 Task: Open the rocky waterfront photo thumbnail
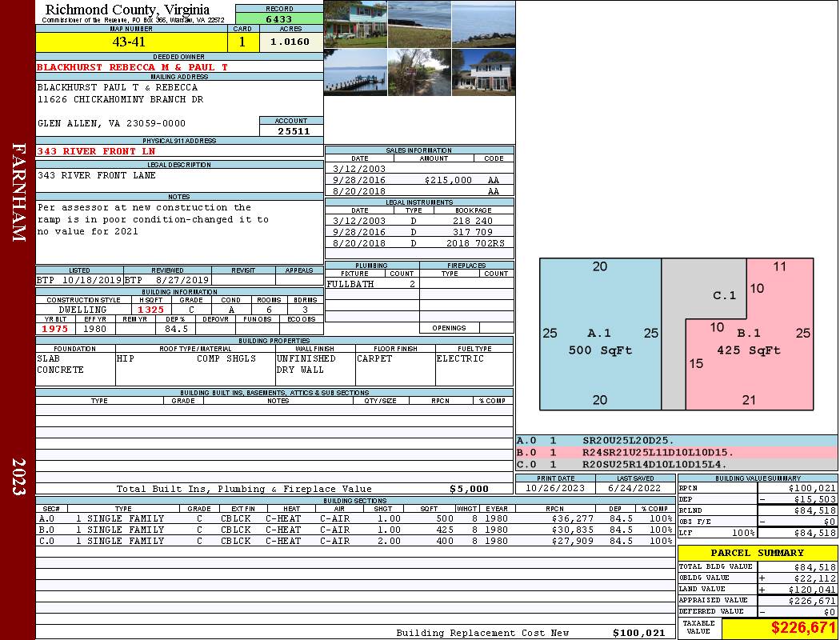[x=483, y=24]
